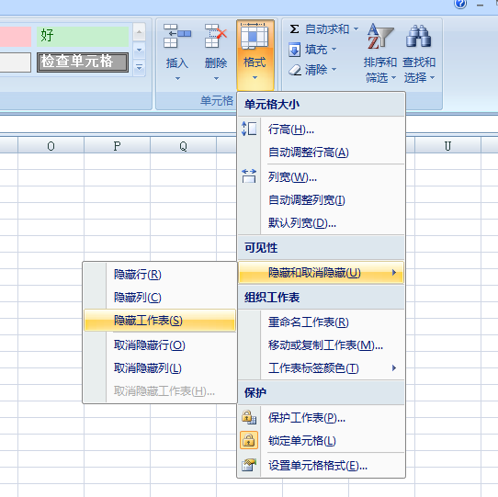498x497 pixels.
Task: Click the Sort and Filter (排序和筛选) icon
Action: pyautogui.click(x=379, y=36)
